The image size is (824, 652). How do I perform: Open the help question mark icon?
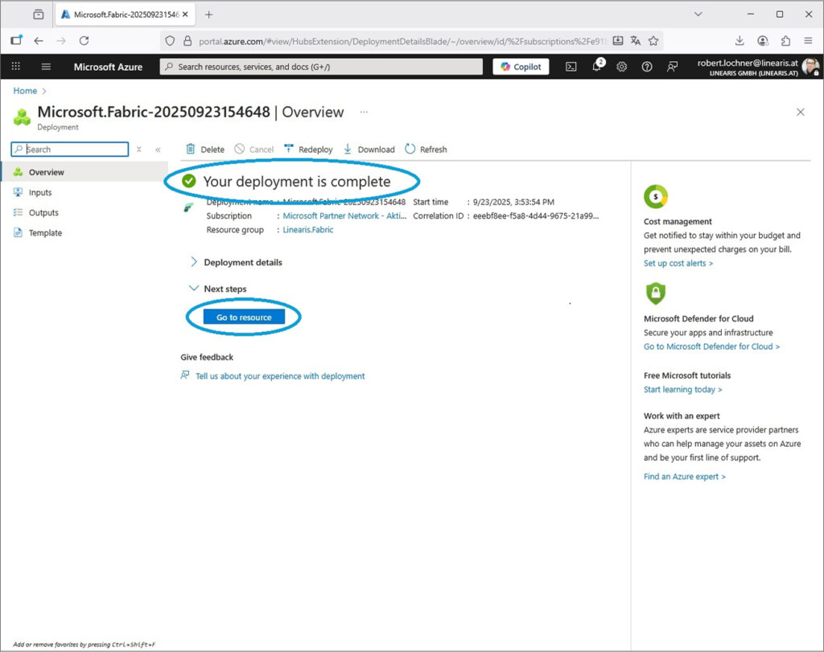pos(647,67)
